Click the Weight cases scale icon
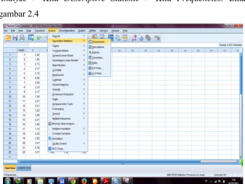The height and width of the screenshot is (184, 245). [x=118, y=38]
